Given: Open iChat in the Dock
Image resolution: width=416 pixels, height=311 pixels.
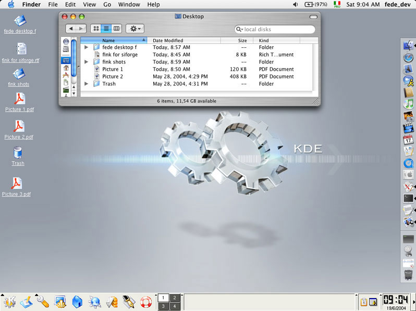Looking at the screenshot, I should point(408,81).
